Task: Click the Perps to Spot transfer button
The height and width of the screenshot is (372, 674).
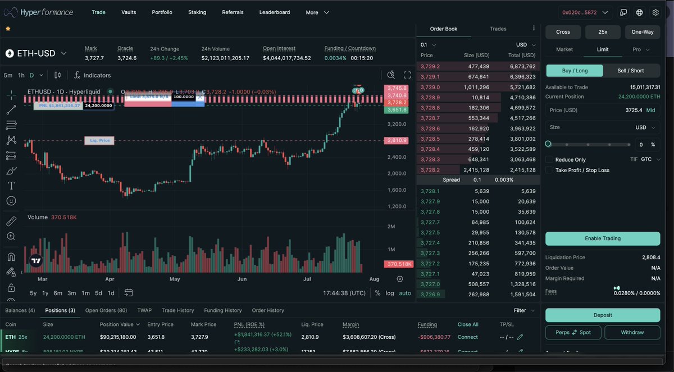Action: click(x=573, y=332)
